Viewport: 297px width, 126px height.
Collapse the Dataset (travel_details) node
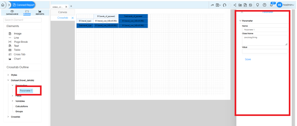click(x=8, y=80)
